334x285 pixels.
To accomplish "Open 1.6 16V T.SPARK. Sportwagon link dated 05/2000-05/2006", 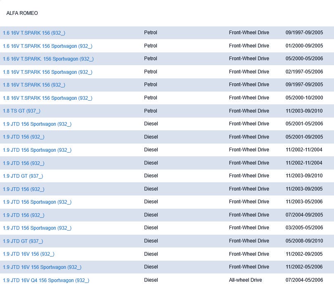I will pos(48,59).
